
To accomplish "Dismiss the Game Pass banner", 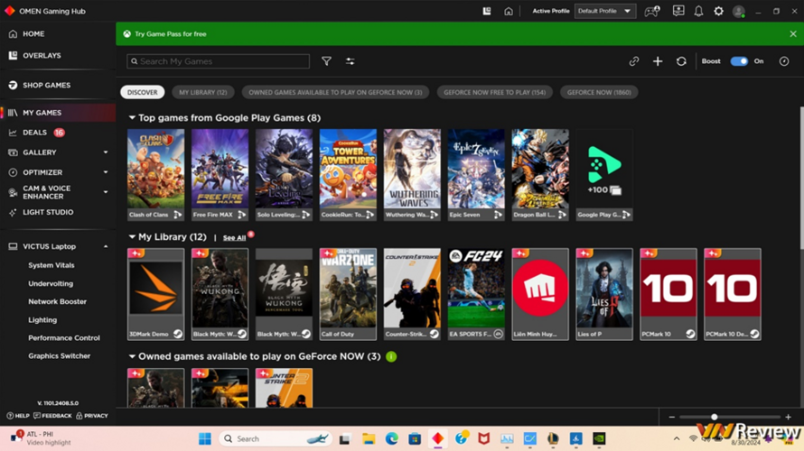I will pyautogui.click(x=793, y=33).
